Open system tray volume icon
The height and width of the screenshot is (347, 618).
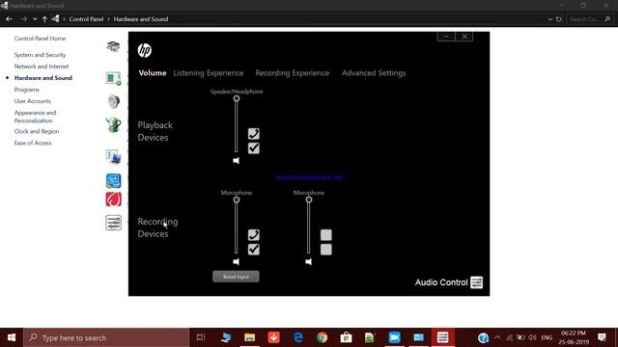[x=532, y=337]
